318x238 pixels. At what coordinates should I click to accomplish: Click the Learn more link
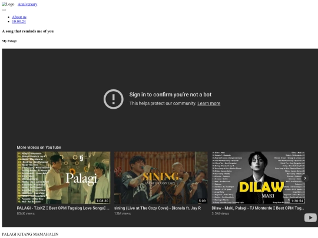209,103
